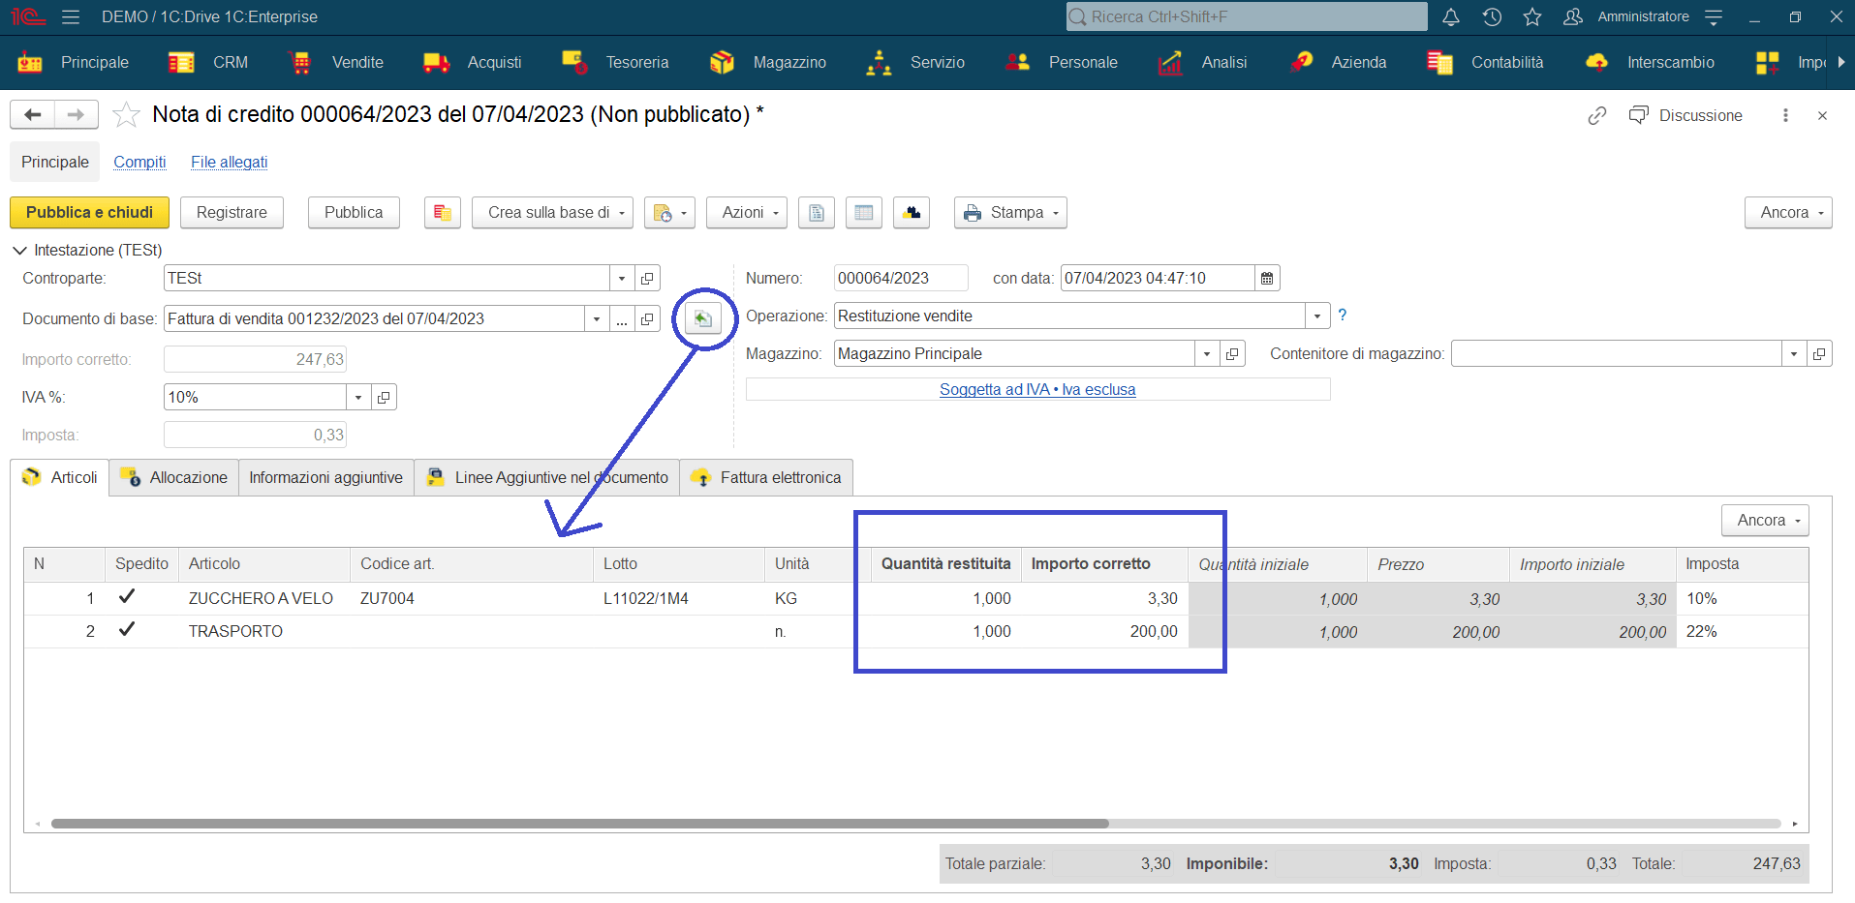Click the accounting entries icon after Pubblica
This screenshot has width=1855, height=903.
pos(443,213)
